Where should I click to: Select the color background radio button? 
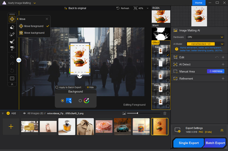click(x=80, y=101)
